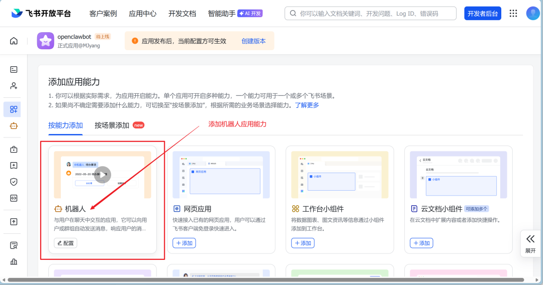543x285 pixels.
Task: Select the 按能力添加 tab
Action: pos(65,125)
